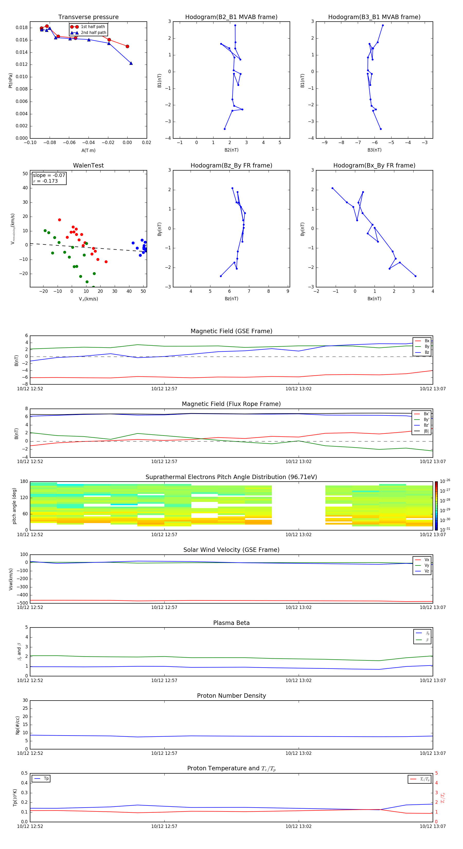This screenshot has width=463, height=849.
Task: Click the 'Hodogram(B2_B1 MVAB frame)' title
Action: click(x=231, y=17)
